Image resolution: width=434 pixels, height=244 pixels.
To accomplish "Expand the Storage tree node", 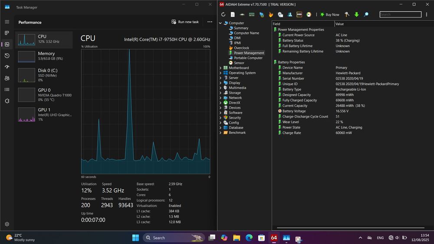I will (220, 93).
